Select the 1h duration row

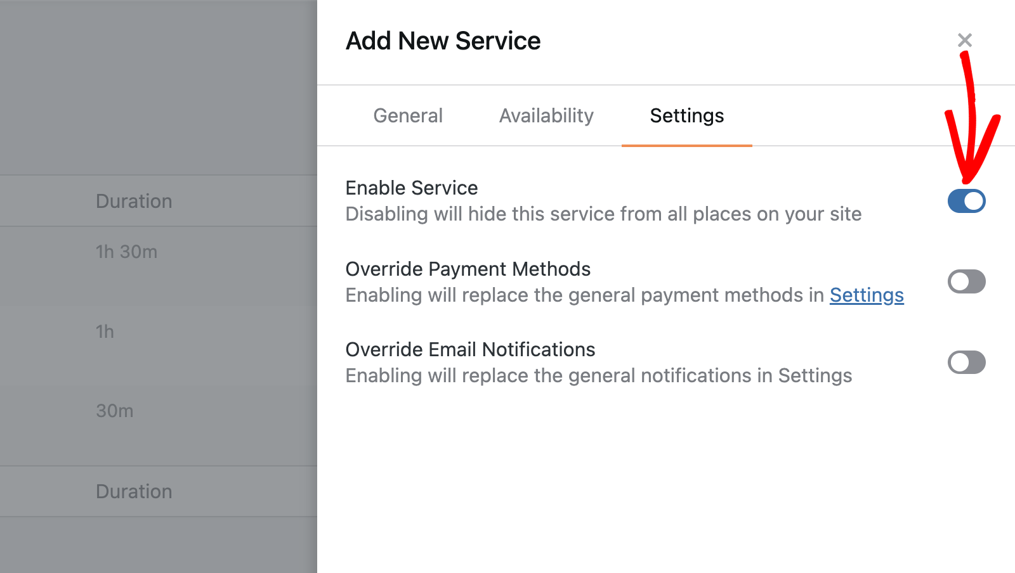(x=105, y=332)
